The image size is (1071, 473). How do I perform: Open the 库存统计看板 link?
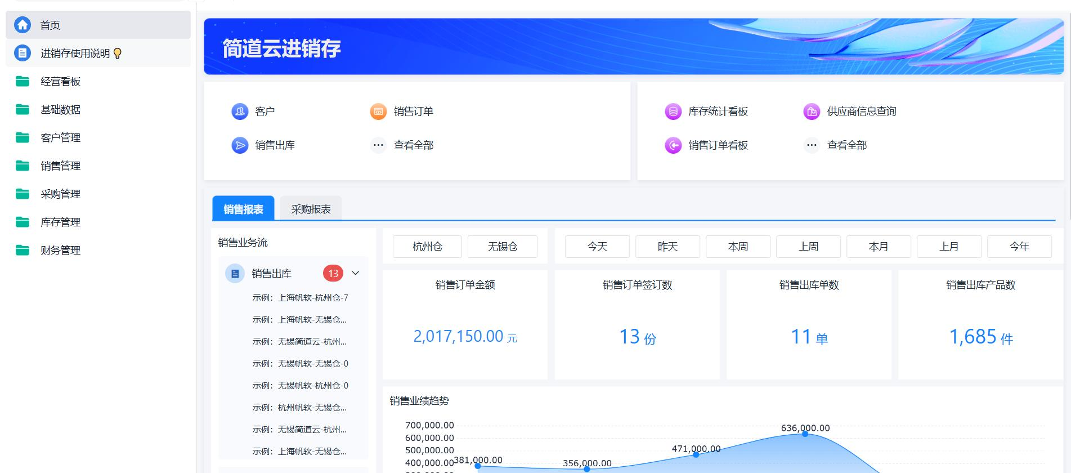coord(718,111)
